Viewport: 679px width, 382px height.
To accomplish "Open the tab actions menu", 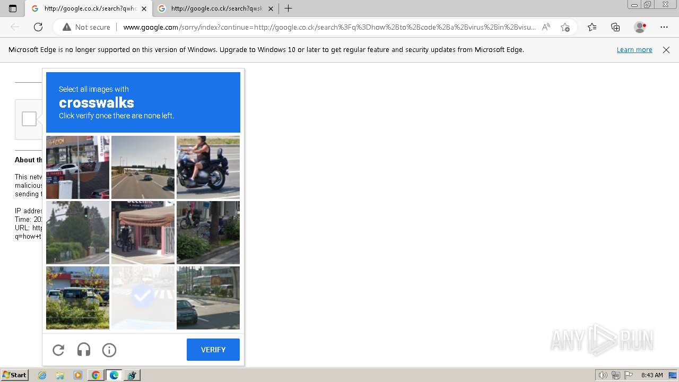I will click(13, 8).
